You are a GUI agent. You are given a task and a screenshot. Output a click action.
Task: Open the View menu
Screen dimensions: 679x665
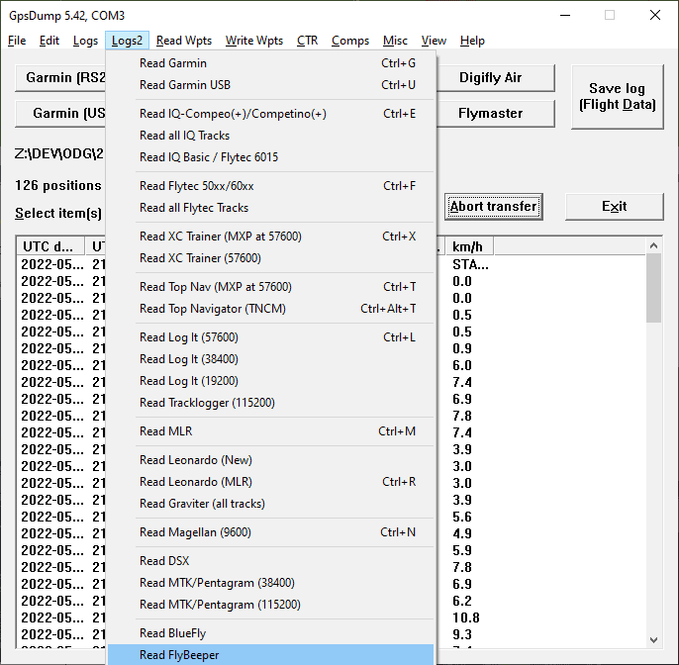[434, 41]
